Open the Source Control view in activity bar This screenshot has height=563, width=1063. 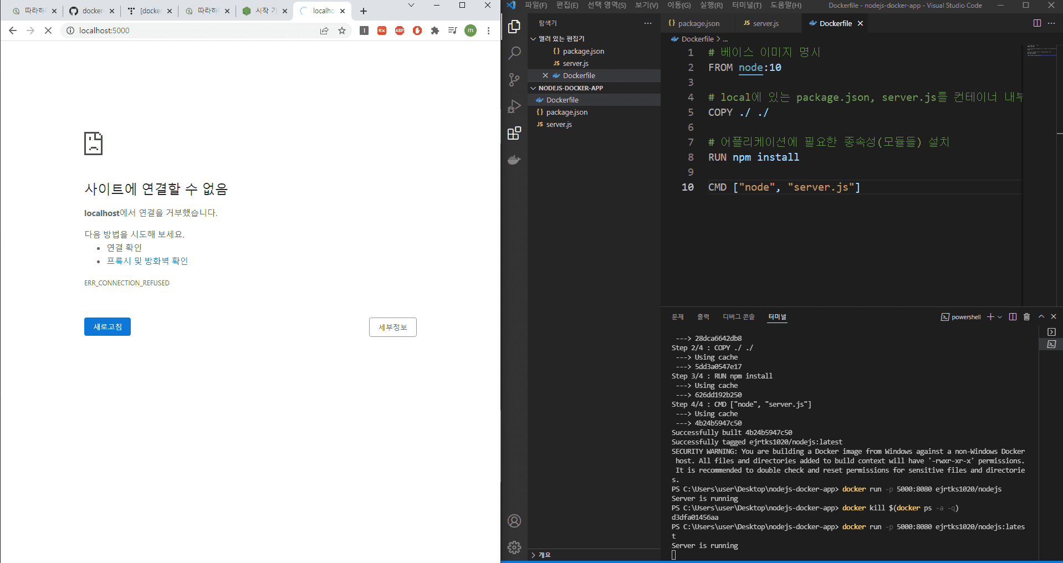click(514, 80)
